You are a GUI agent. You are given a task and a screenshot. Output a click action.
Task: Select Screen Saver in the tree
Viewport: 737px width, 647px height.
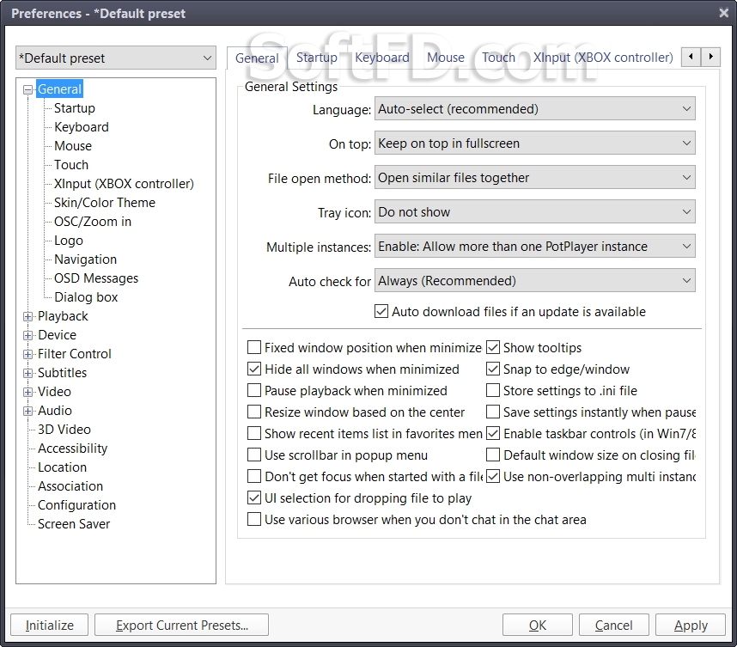pos(74,524)
